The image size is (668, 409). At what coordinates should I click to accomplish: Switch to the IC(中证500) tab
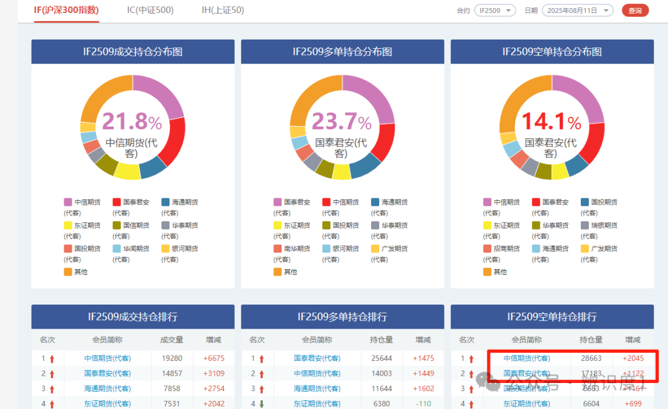(x=150, y=10)
